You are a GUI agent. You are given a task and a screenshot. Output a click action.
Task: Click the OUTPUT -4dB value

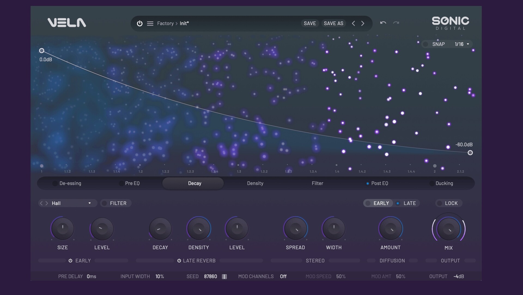coord(459,276)
